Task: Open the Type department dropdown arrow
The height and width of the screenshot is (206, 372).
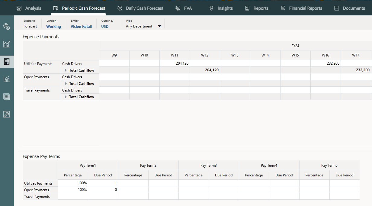Action: click(x=159, y=26)
